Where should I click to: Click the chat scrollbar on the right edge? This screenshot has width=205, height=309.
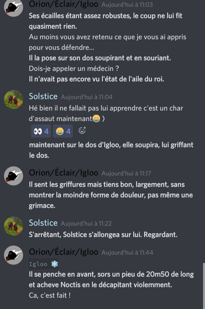[x=204, y=286]
